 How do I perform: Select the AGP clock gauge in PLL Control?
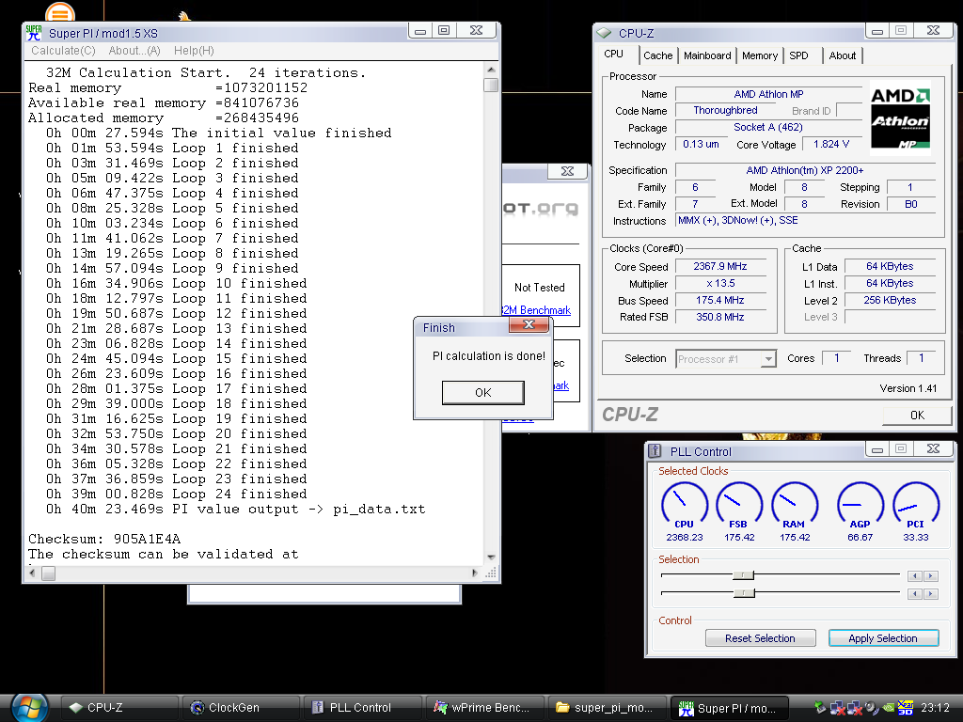[x=860, y=505]
